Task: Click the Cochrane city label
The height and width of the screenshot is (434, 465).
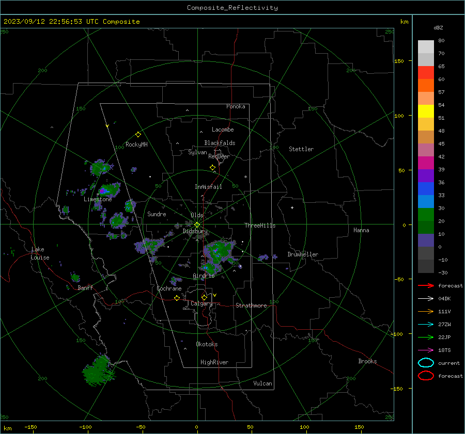Action: coord(169,288)
